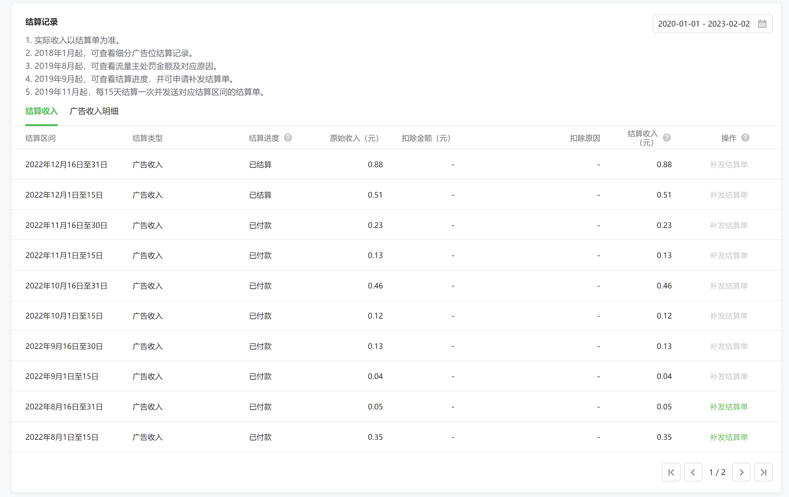Click help icon next to 操作 header
The image size is (789, 497).
(745, 138)
